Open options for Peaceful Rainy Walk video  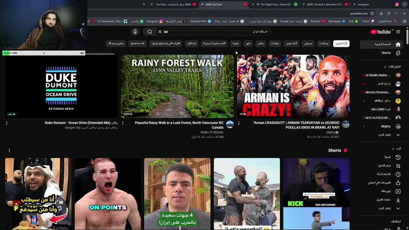pyautogui.click(x=123, y=123)
